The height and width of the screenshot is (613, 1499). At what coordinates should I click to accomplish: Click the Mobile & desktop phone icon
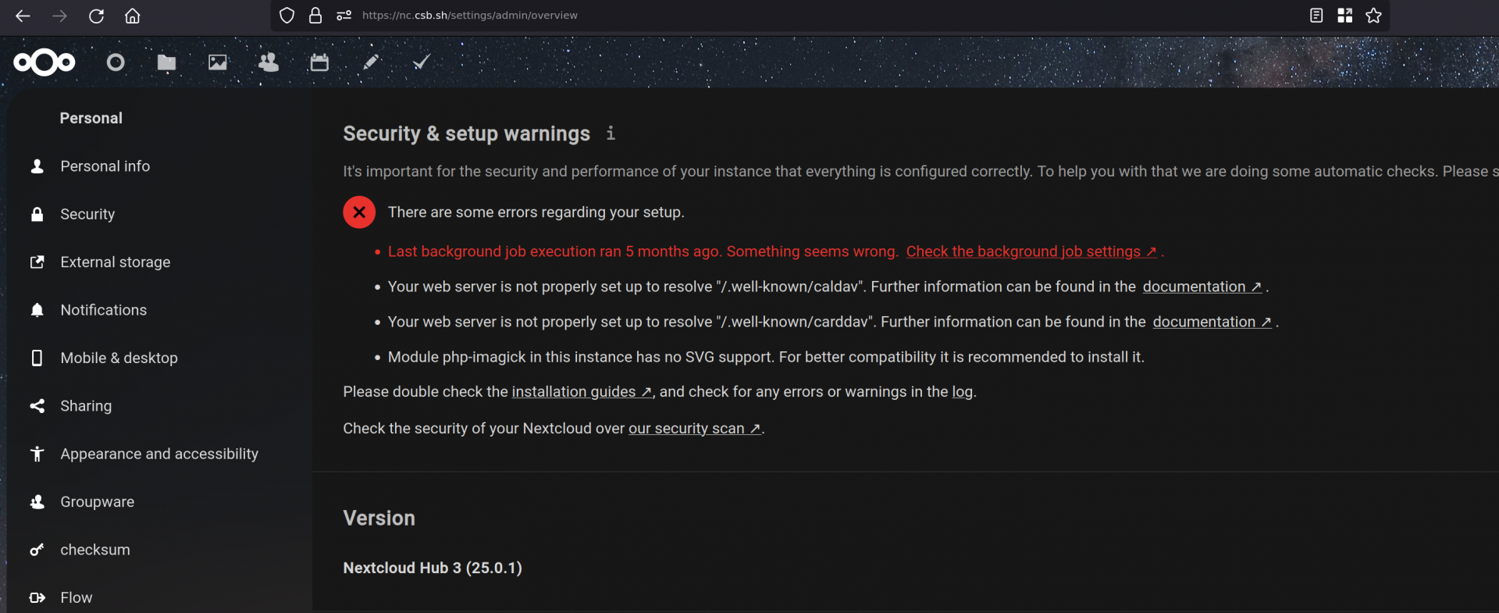click(37, 358)
